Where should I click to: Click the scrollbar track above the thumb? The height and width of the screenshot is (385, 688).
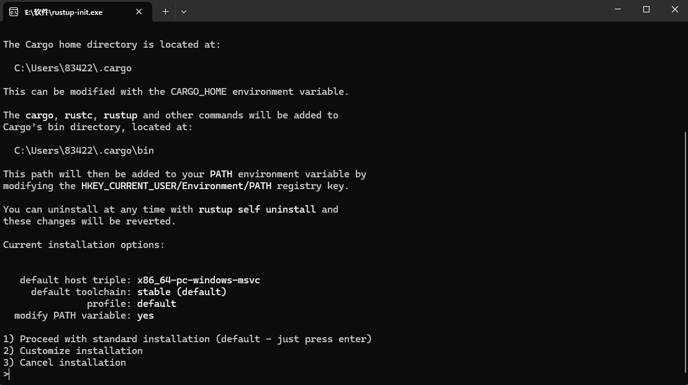685,74
